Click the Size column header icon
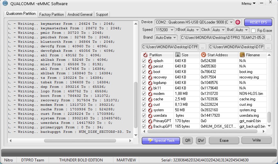The height and width of the screenshot is (164, 278). coord(177,55)
